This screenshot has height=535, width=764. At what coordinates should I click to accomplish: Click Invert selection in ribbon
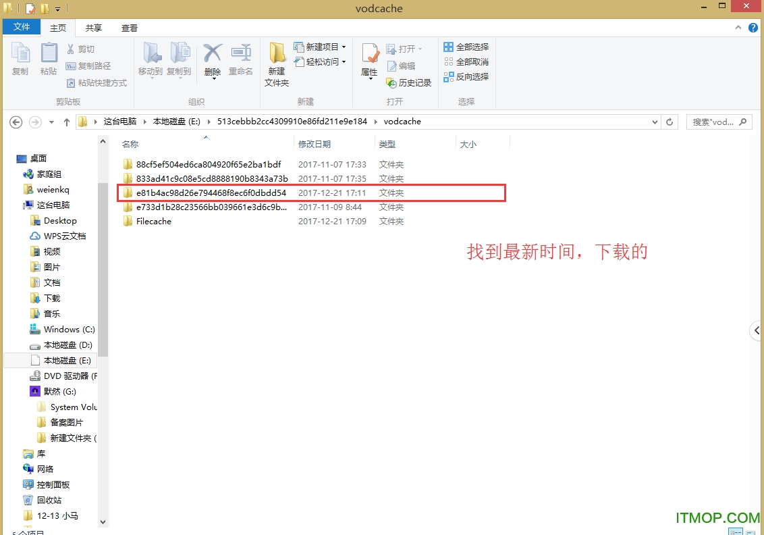(x=466, y=76)
